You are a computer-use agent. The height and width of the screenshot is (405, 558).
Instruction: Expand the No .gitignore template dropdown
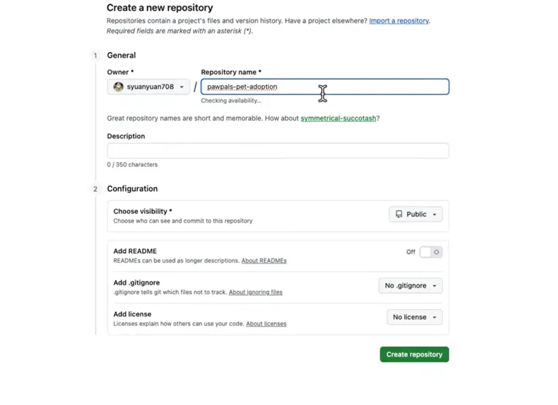[x=411, y=286]
